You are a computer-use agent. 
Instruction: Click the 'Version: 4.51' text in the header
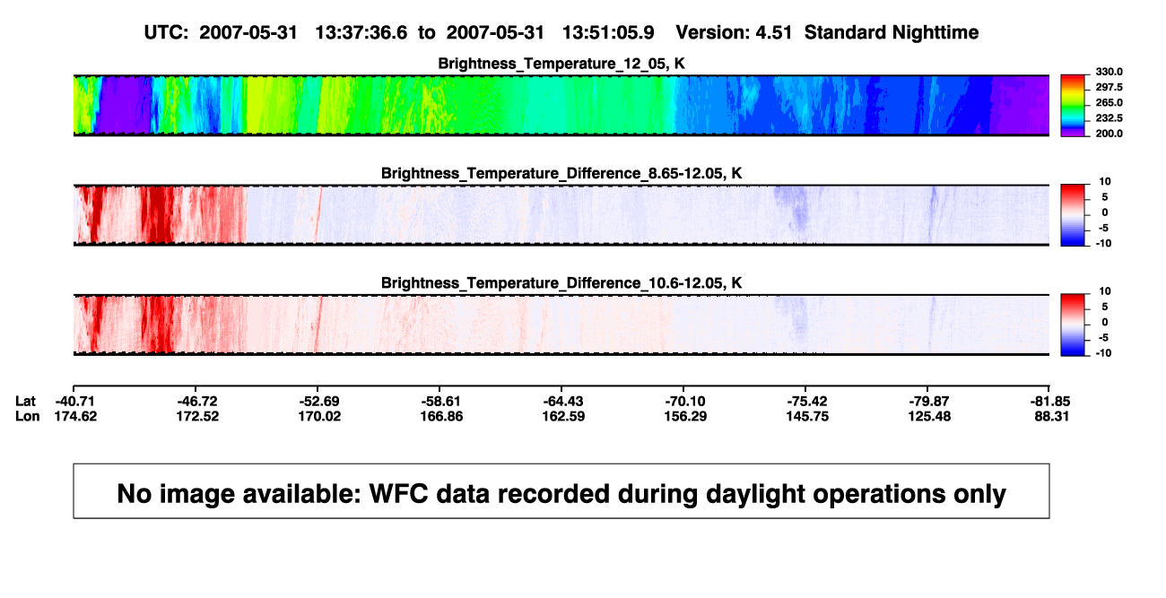734,32
